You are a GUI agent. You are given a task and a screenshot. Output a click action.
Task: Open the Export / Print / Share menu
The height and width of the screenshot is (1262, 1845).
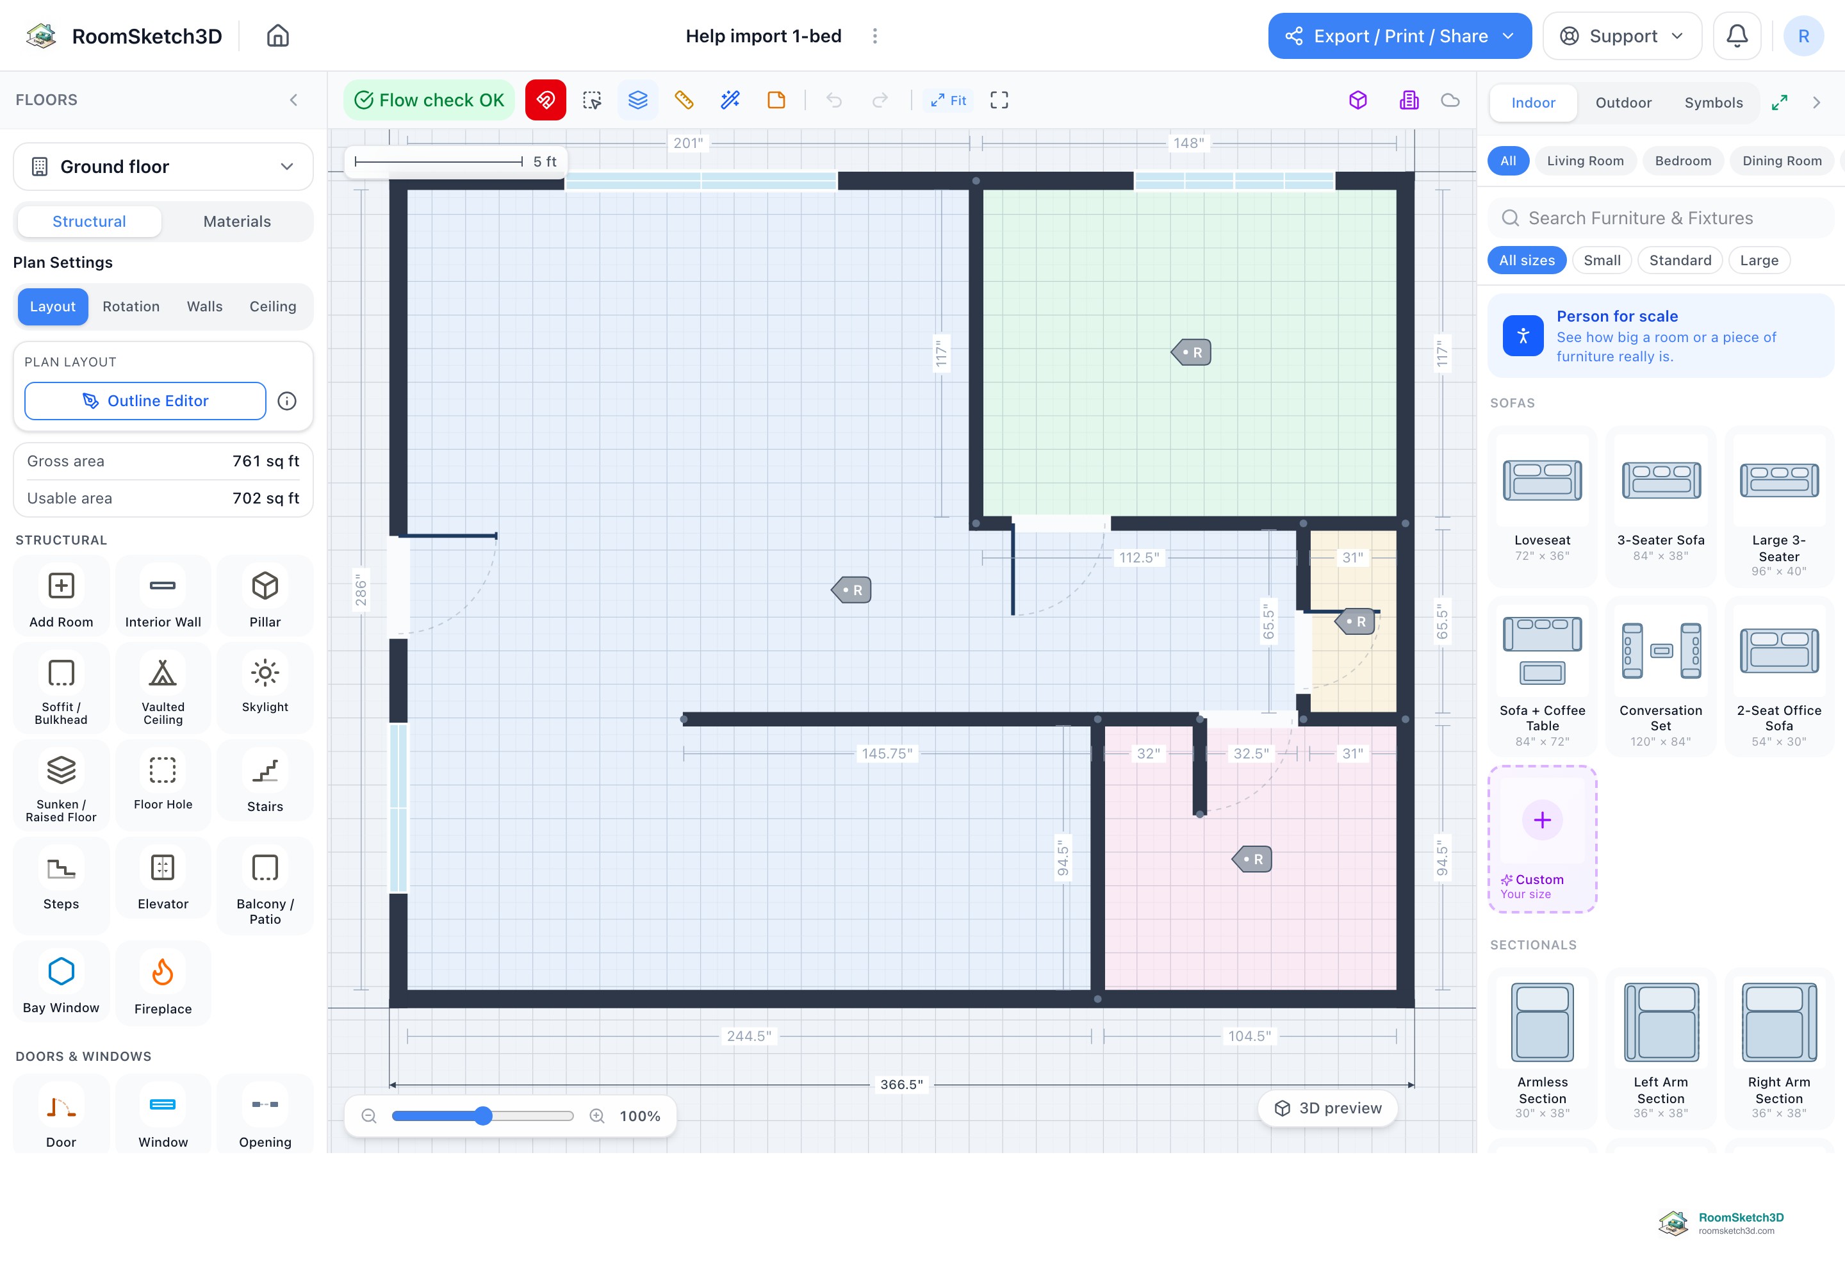tap(1399, 36)
